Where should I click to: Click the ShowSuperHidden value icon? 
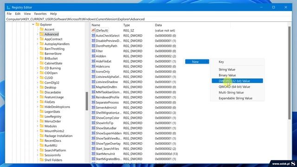click(93, 133)
